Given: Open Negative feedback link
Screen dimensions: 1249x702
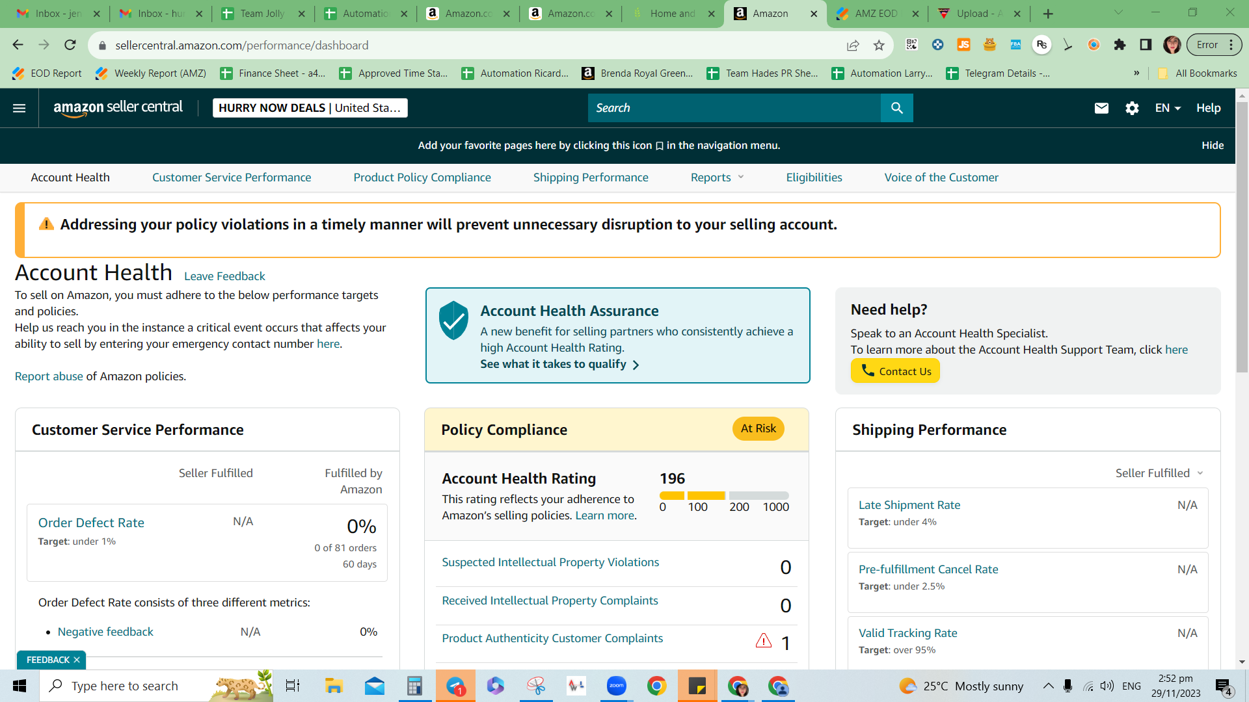Looking at the screenshot, I should 105,632.
